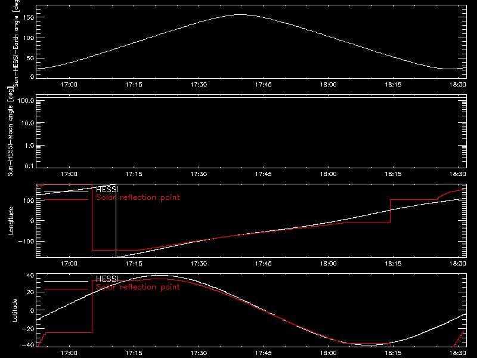The height and width of the screenshot is (358, 477).
Task: Click 18:30 label under Moon angle plot
Action: (x=458, y=174)
